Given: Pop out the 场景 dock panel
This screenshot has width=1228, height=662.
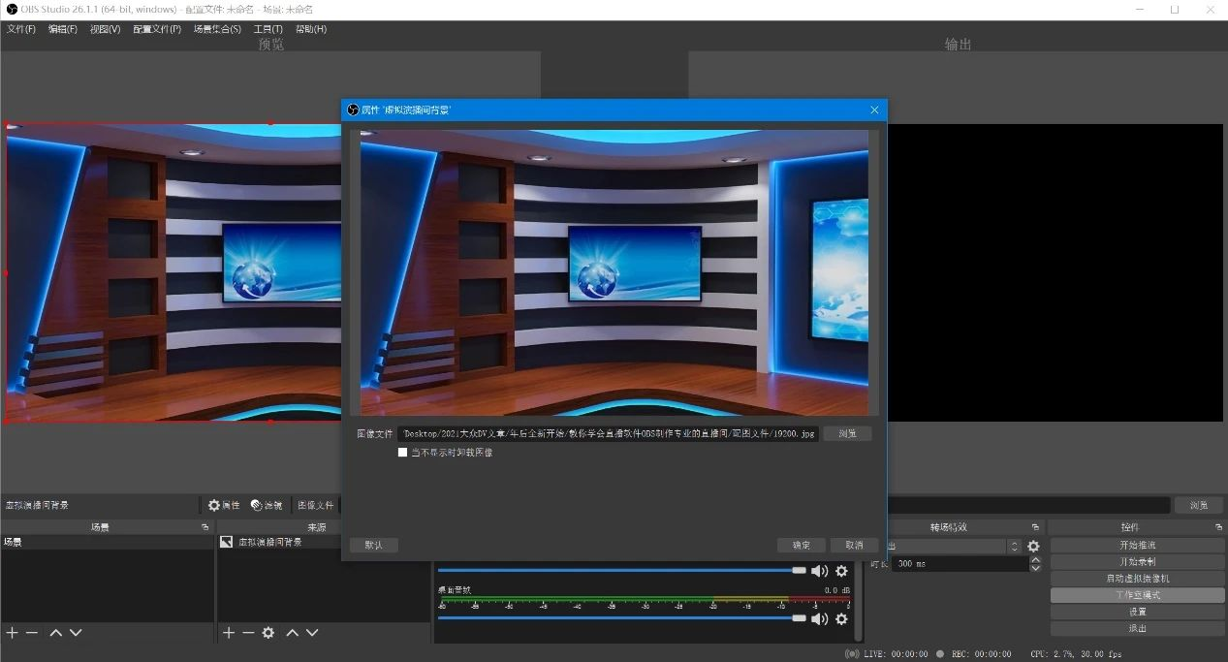Looking at the screenshot, I should (205, 527).
